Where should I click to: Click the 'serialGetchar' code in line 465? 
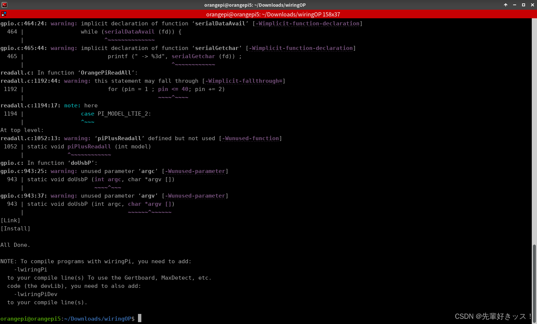(193, 56)
